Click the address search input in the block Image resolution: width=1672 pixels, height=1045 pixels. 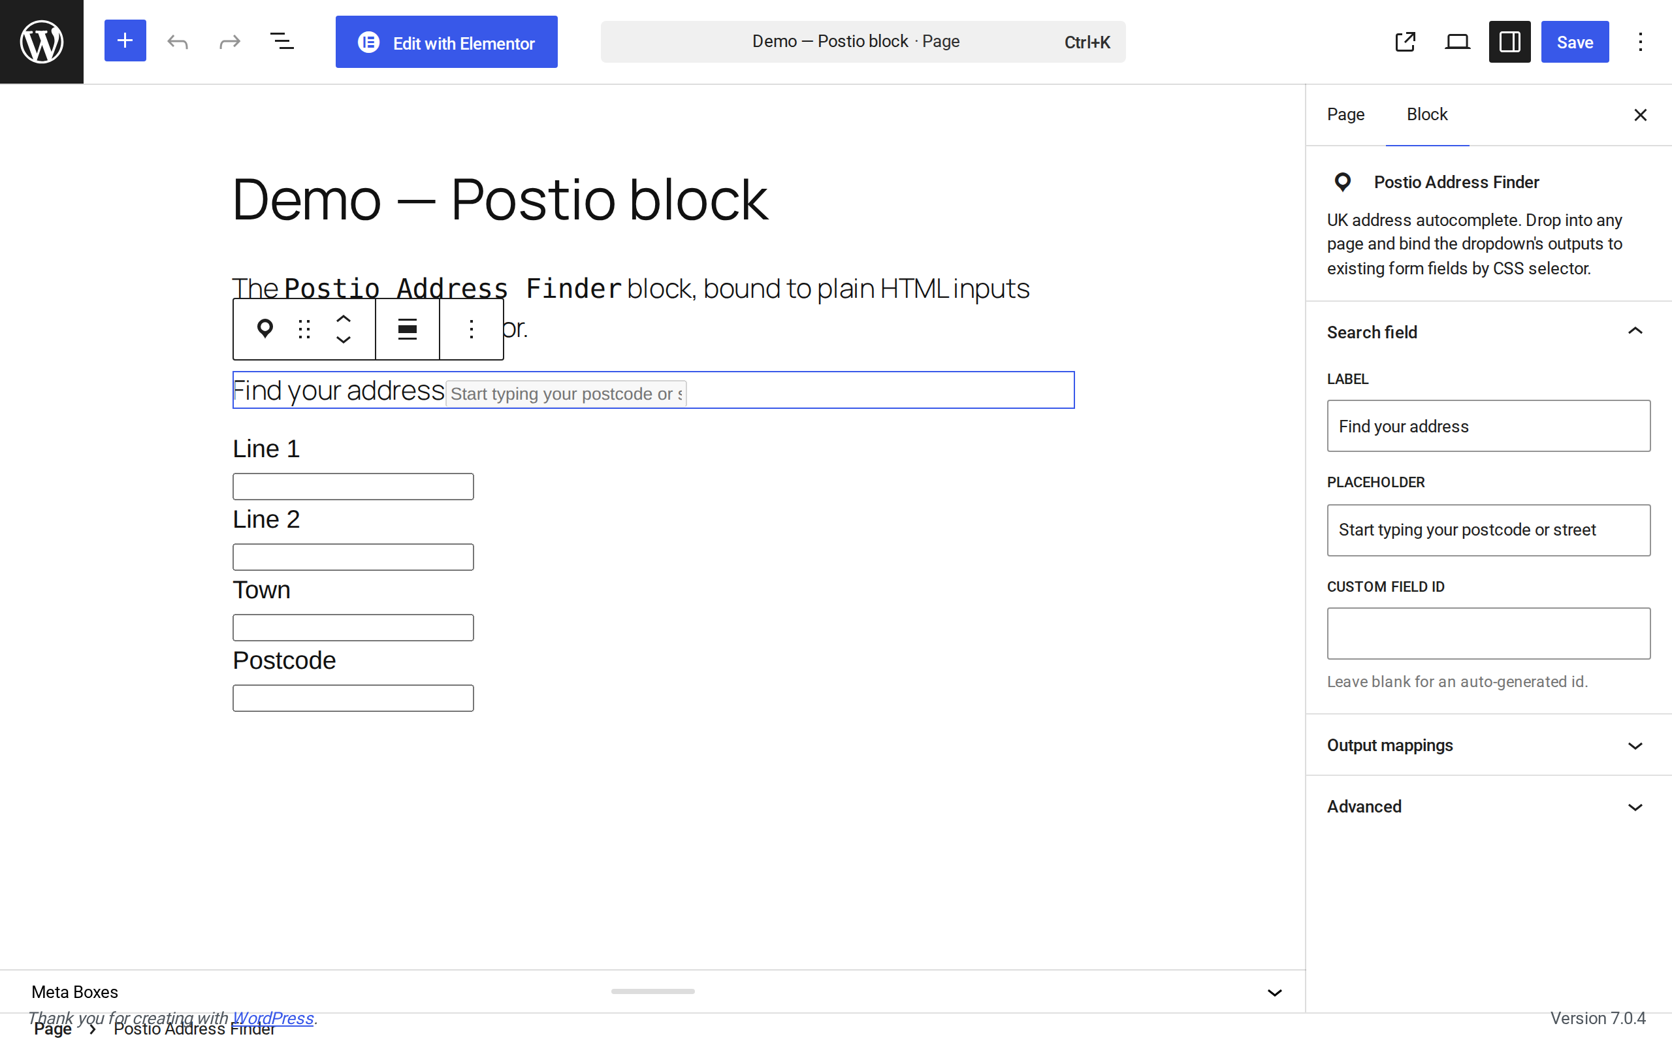click(x=566, y=394)
